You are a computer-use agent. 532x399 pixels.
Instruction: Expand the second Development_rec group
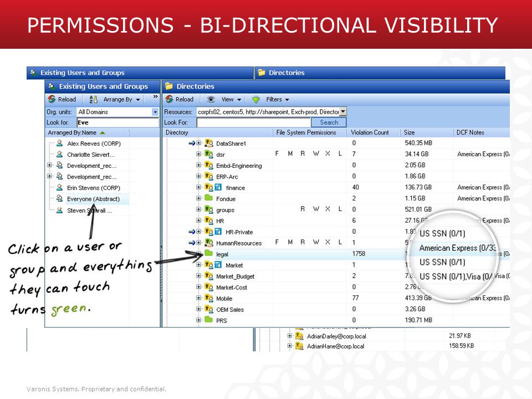pos(49,176)
